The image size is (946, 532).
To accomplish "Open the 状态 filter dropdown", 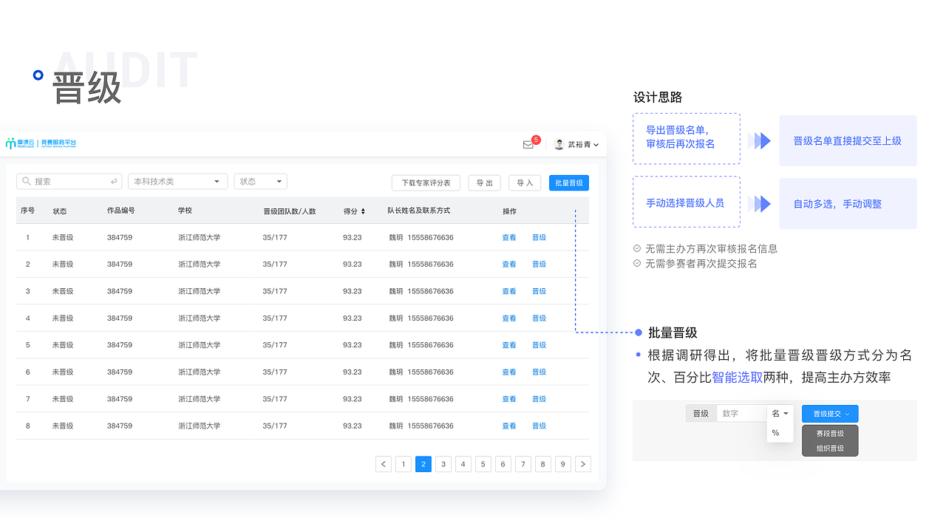I will pyautogui.click(x=260, y=181).
